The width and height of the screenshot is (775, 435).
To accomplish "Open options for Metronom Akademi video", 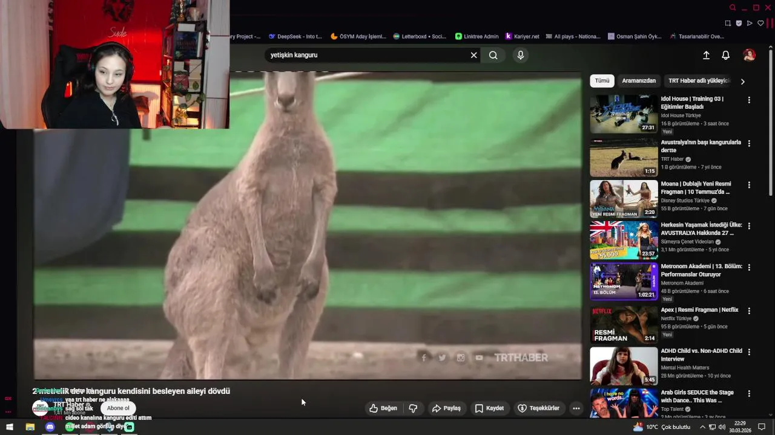I will tap(749, 267).
